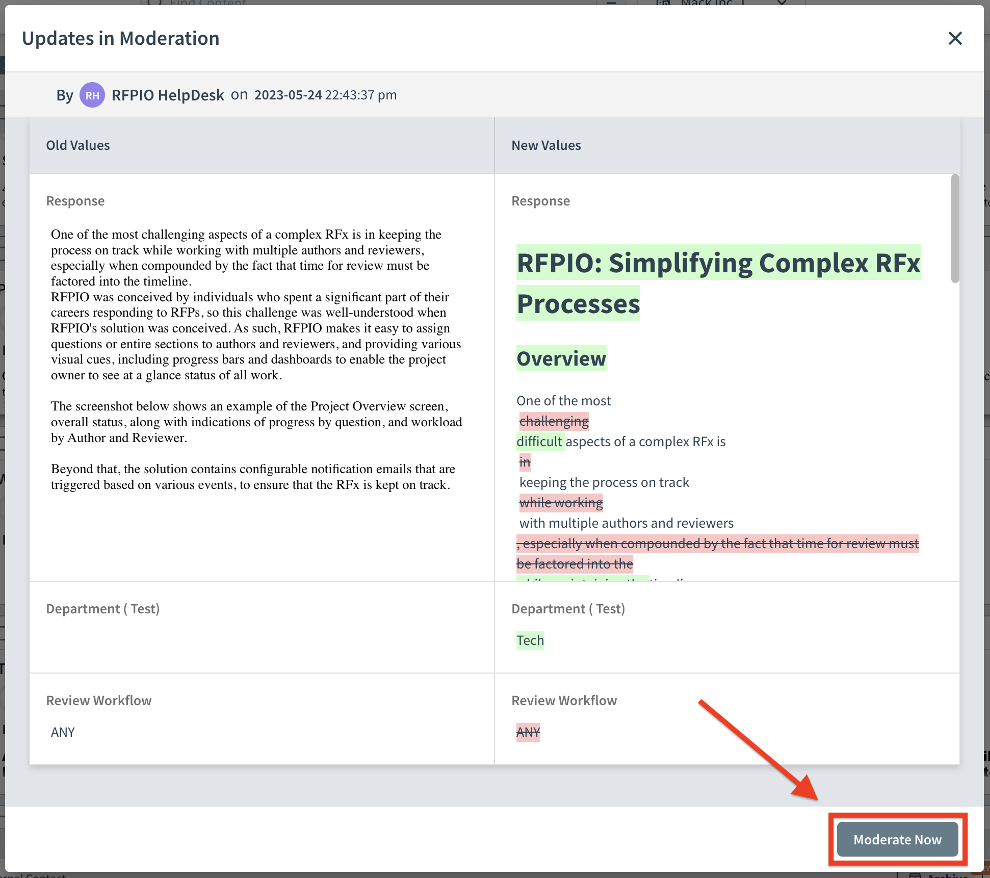990x878 pixels.
Task: Click the ANY value under old Review Workflow
Action: point(63,732)
